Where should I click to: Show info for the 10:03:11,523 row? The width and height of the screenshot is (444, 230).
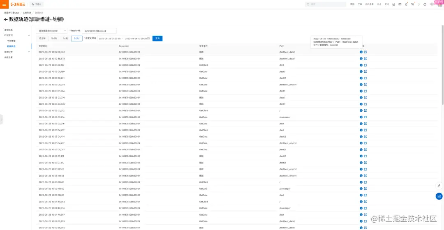[361, 169]
